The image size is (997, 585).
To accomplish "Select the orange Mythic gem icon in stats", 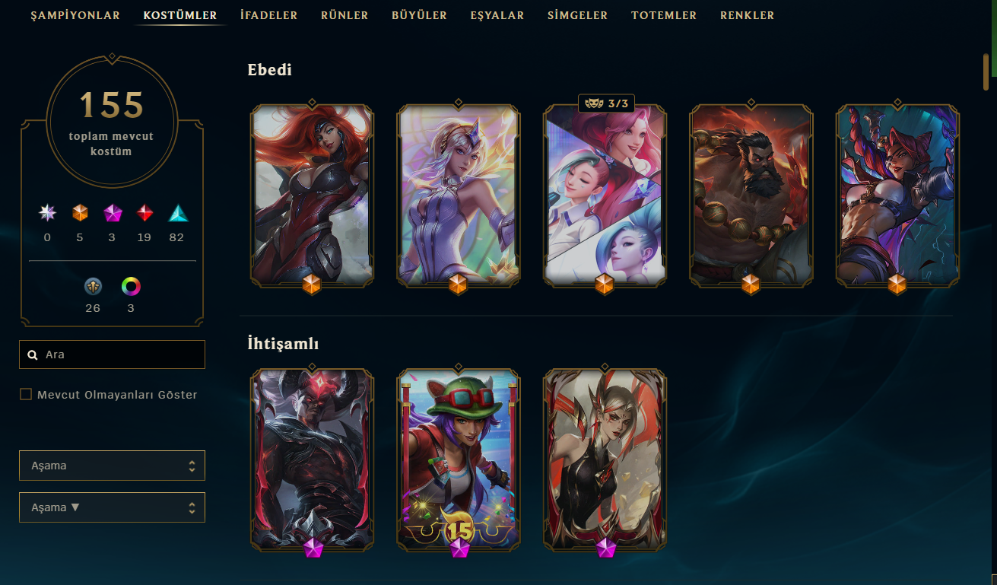I will tap(80, 213).
